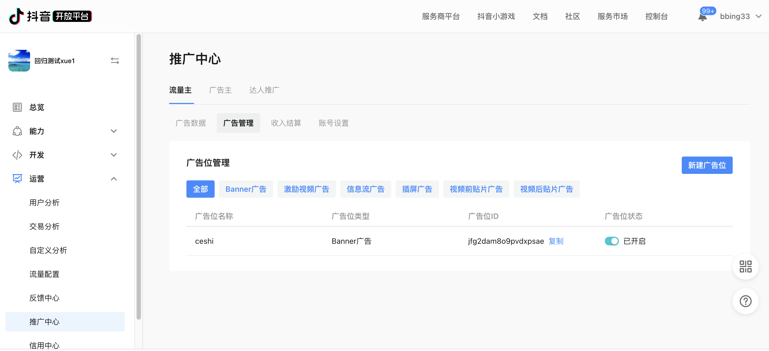The height and width of the screenshot is (351, 769).
Task: Click the 开发 code brackets icon
Action: 17,155
